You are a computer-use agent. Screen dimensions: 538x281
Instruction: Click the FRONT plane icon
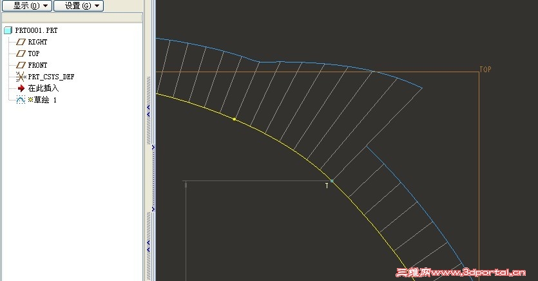pos(21,65)
